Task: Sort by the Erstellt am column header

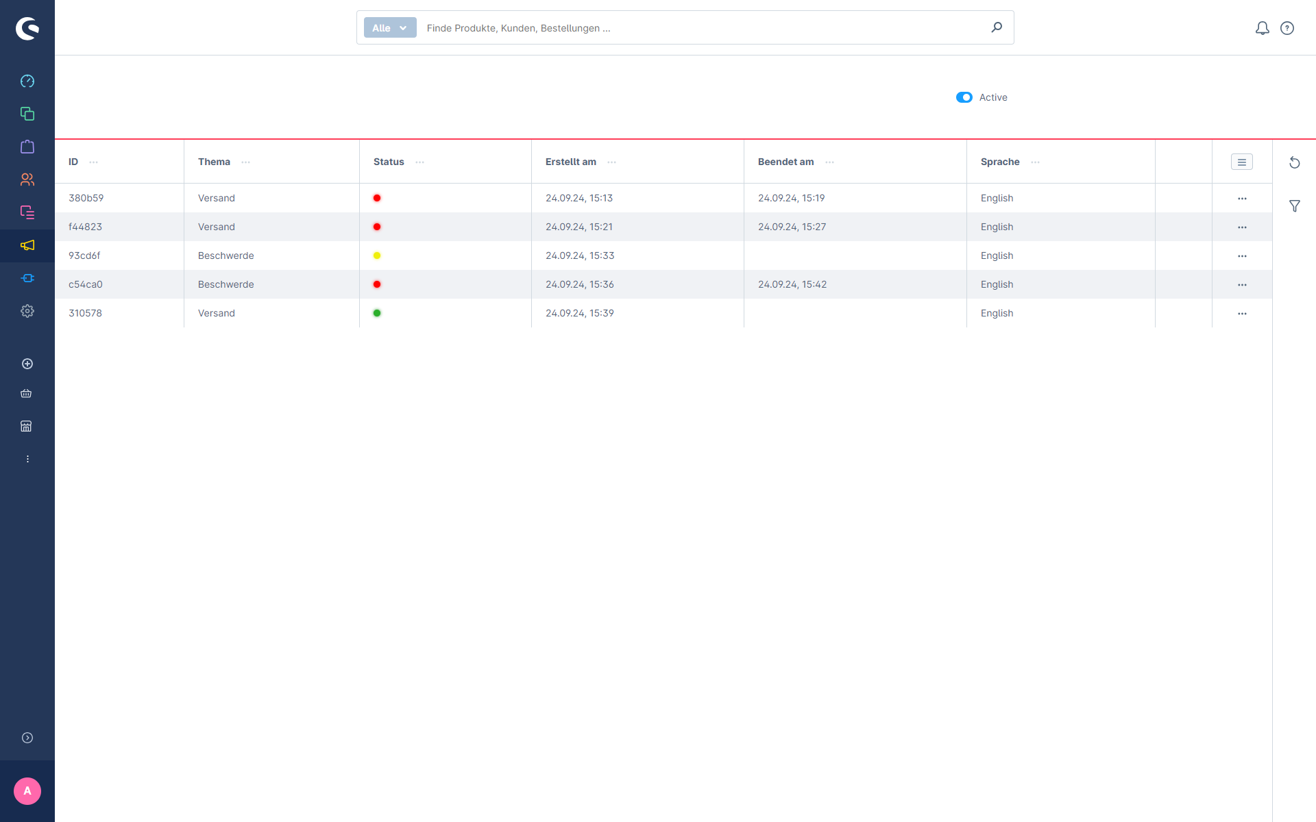Action: pyautogui.click(x=571, y=162)
